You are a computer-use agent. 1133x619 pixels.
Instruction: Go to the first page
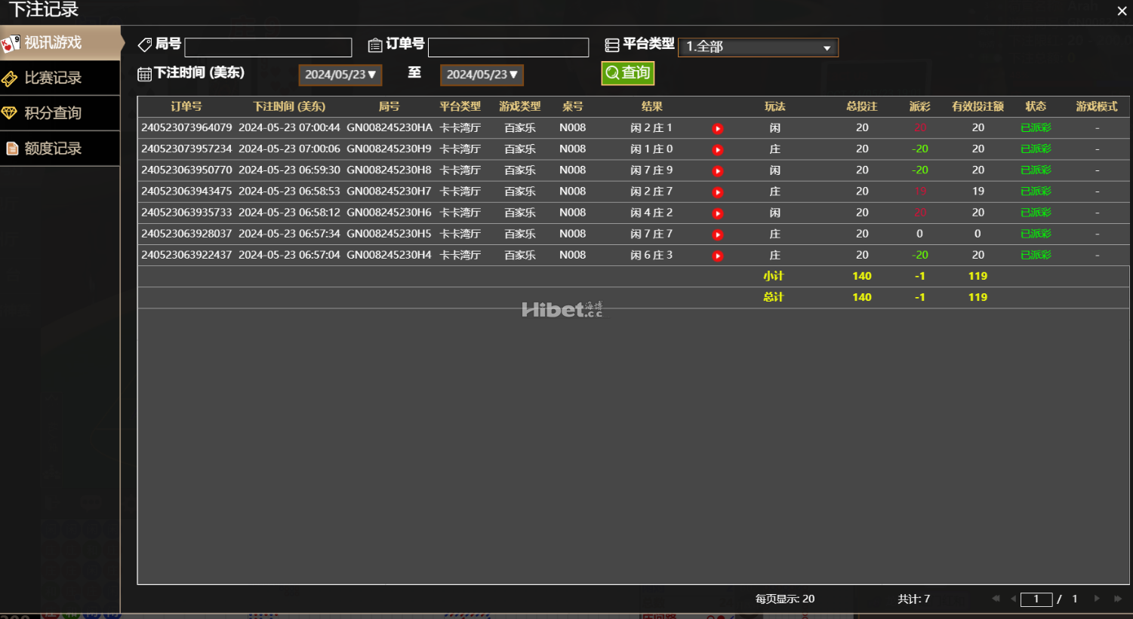pos(996,599)
